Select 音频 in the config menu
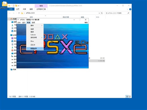Image resolution: width=147 pixels, height=110 pixels. coord(35,32)
